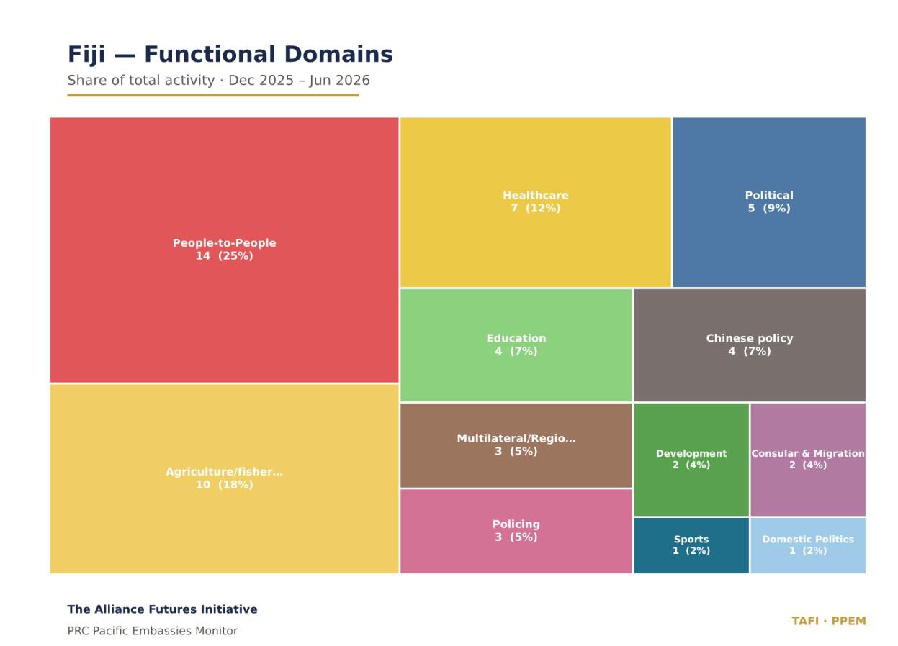Viewport: 898px width, 646px height.
Task: Select the Domestic Politics 1 (2%) tile
Action: coord(808,545)
